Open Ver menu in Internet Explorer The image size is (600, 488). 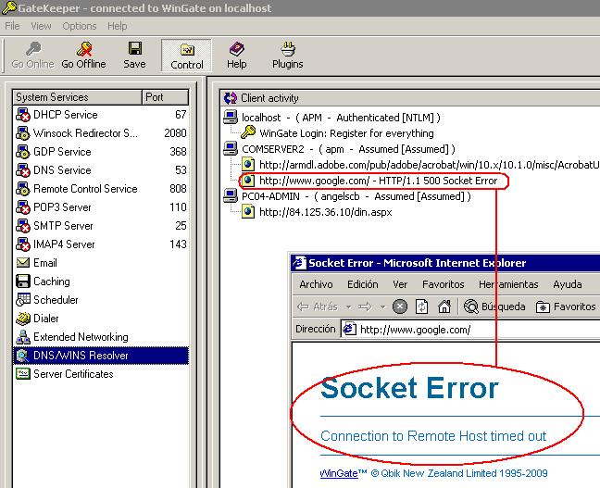400,284
